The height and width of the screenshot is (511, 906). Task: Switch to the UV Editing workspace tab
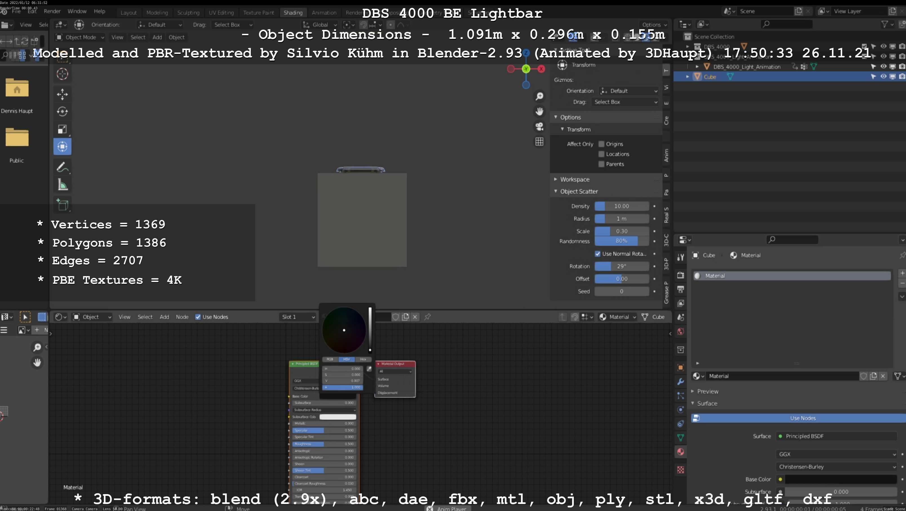[x=221, y=13]
